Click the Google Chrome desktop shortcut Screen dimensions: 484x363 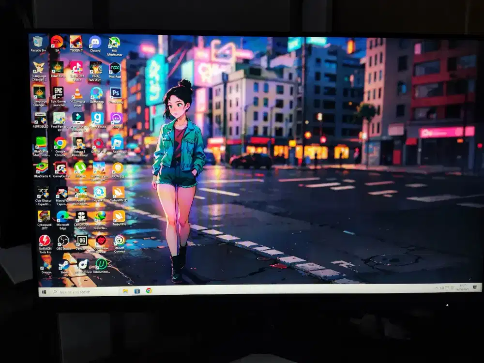60,143
